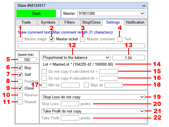Go to the Filters tab

point(70,22)
